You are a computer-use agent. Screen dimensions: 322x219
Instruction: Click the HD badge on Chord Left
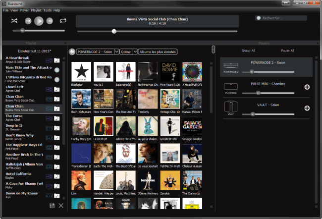point(49,89)
